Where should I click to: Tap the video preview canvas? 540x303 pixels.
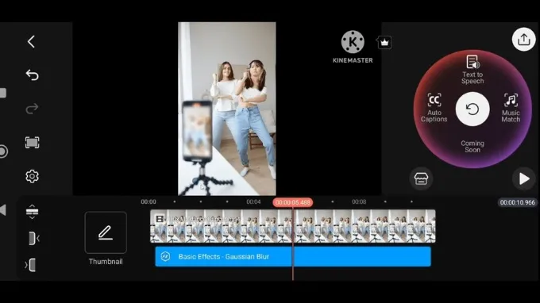(227, 109)
